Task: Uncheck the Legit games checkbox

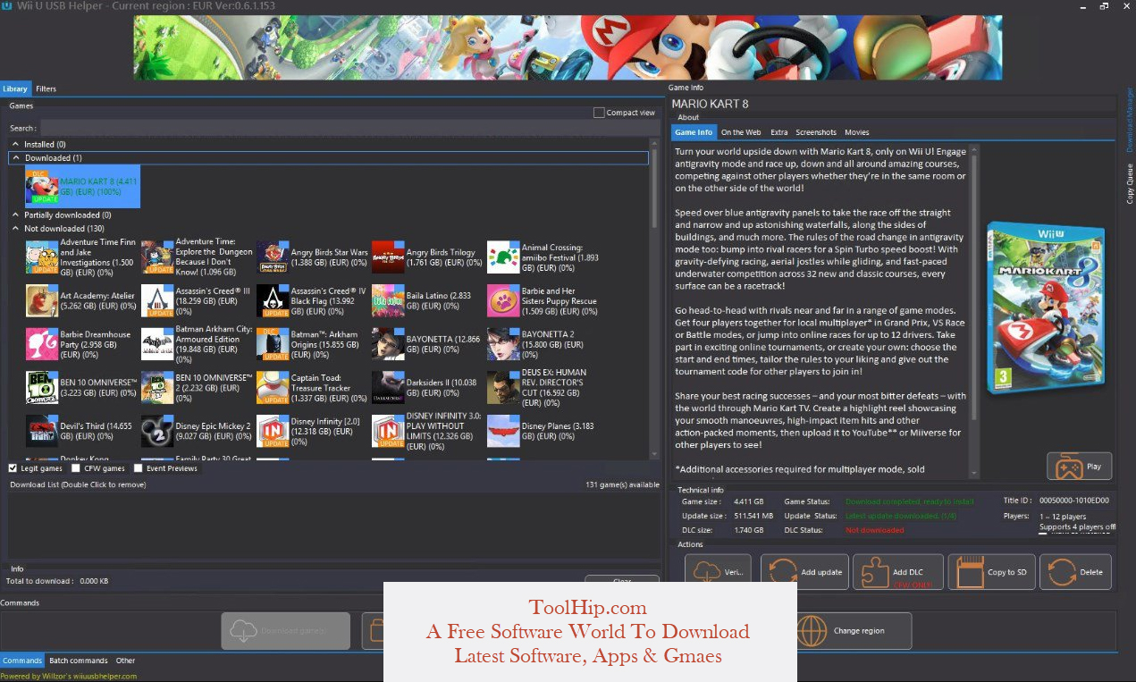Action: pos(13,468)
